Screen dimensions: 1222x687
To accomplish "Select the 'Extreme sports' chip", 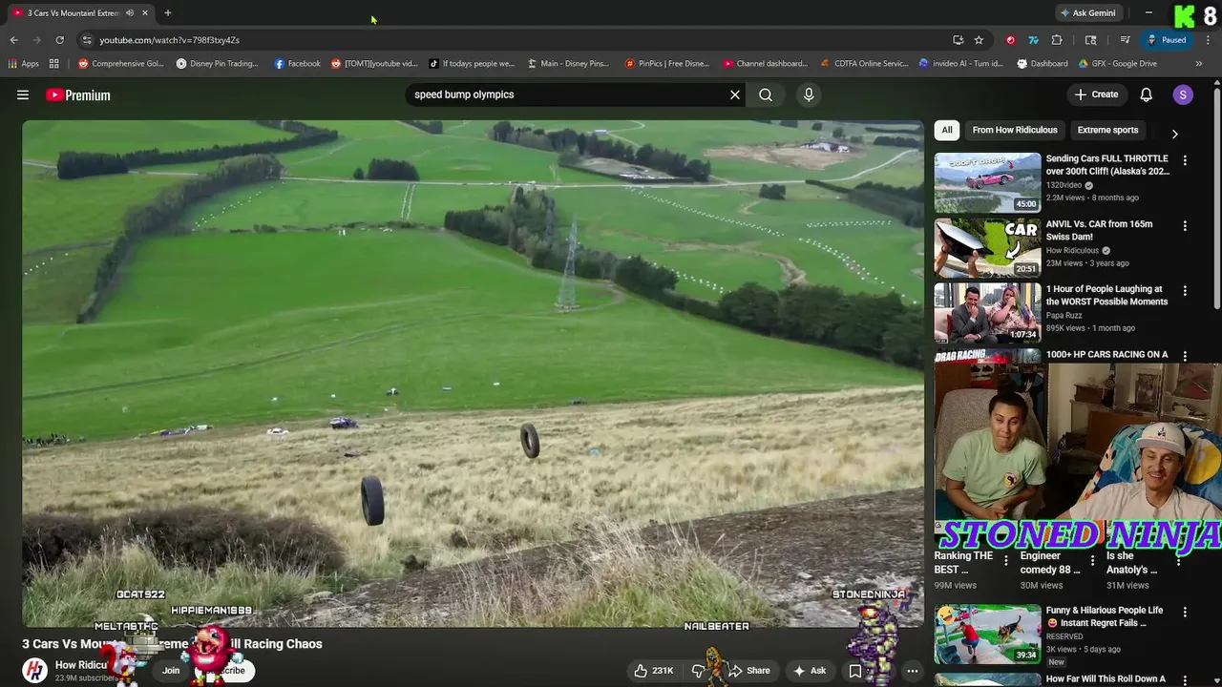I will pos(1107,130).
